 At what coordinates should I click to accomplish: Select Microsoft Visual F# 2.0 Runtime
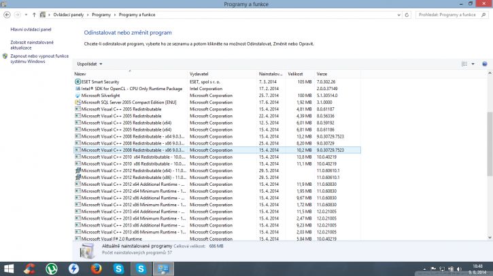coord(217,239)
